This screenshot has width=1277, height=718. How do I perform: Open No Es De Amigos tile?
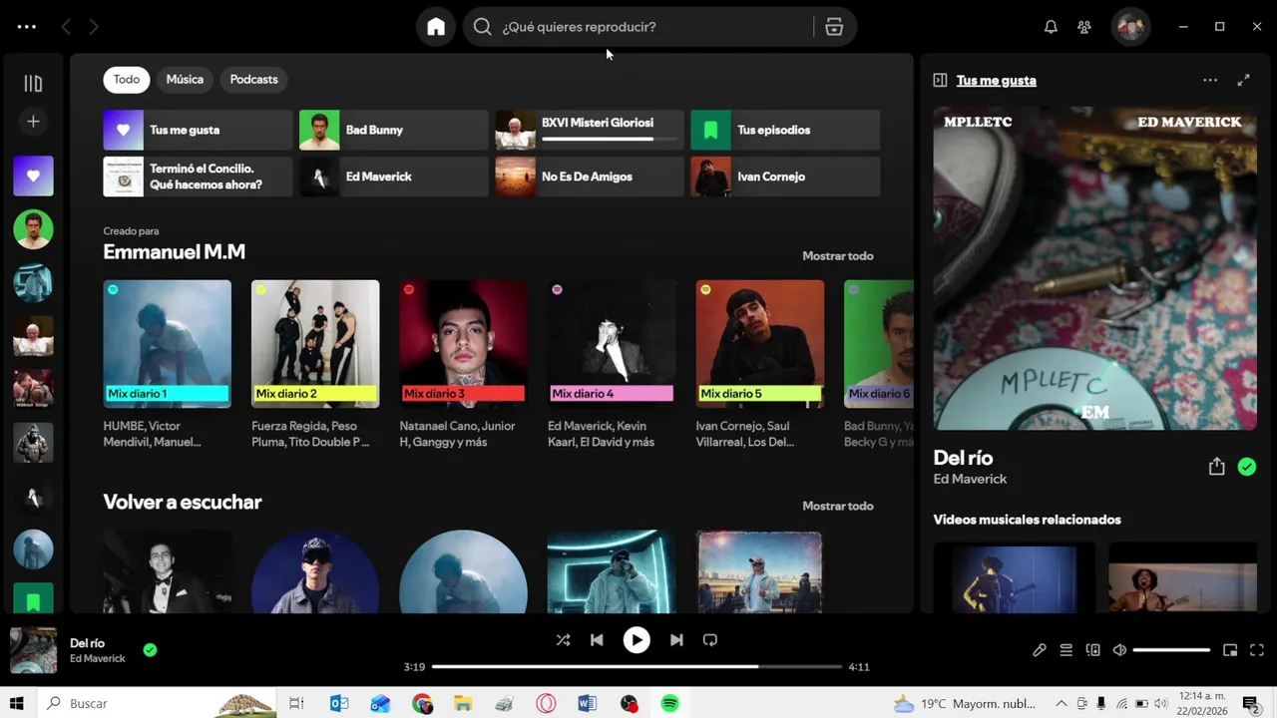coord(590,177)
